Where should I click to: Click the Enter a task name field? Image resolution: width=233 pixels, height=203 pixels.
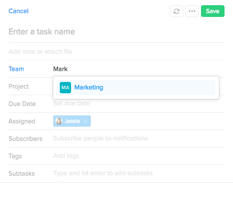pos(116,32)
